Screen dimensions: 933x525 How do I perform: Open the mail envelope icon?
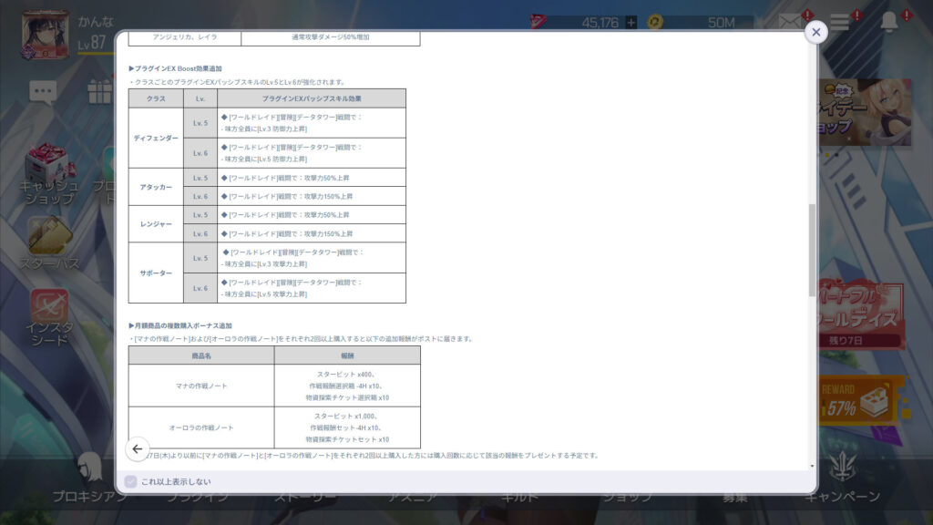click(x=788, y=23)
